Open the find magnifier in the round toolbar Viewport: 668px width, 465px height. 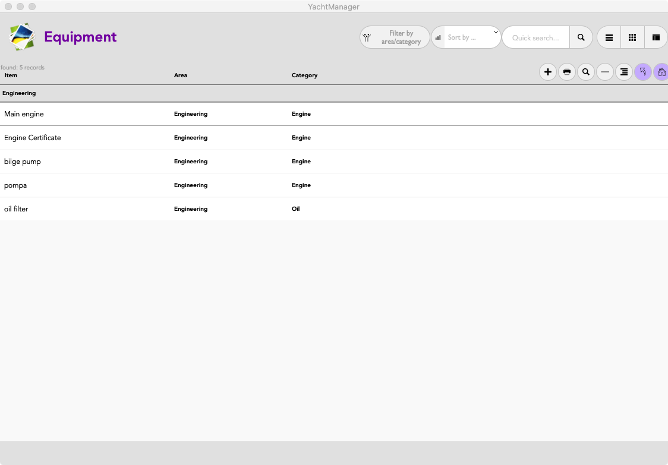pos(585,72)
